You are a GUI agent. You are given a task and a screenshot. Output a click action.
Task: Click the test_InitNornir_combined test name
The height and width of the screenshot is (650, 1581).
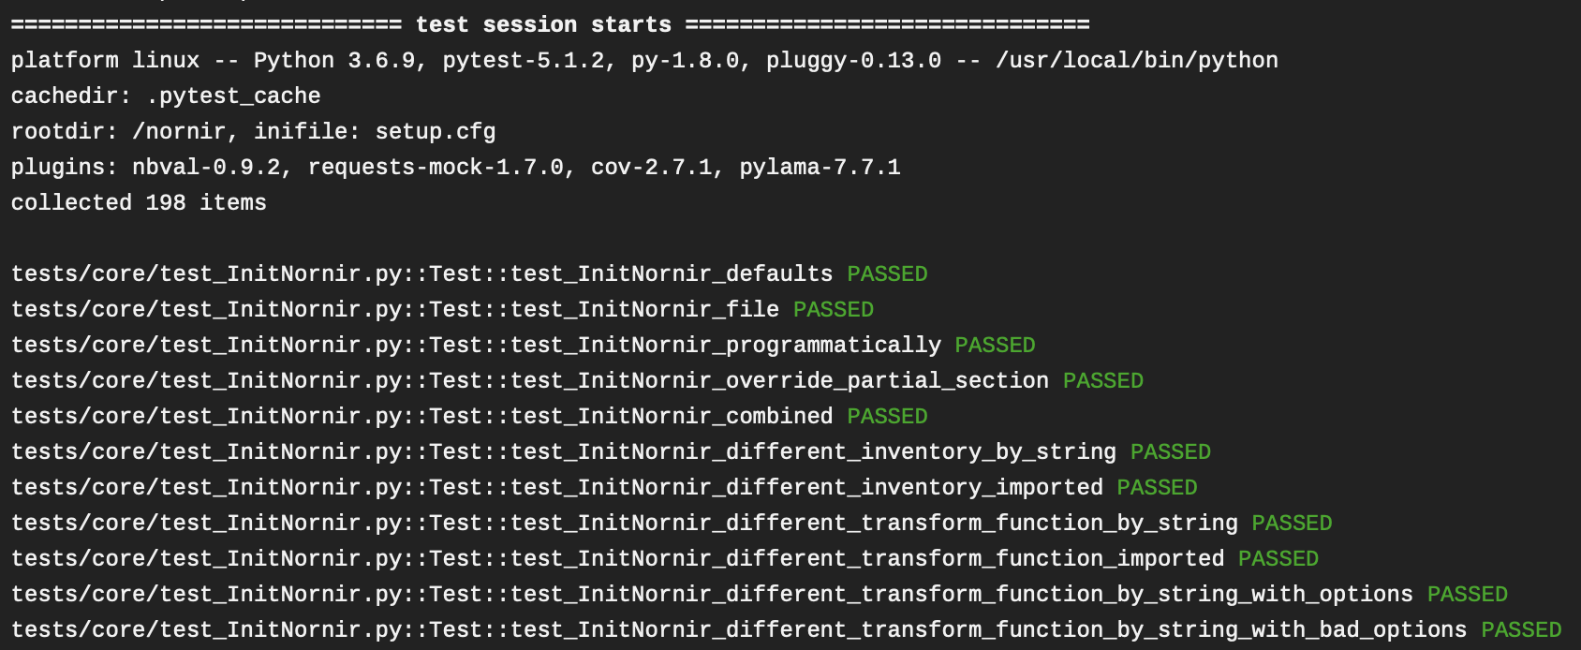point(672,416)
